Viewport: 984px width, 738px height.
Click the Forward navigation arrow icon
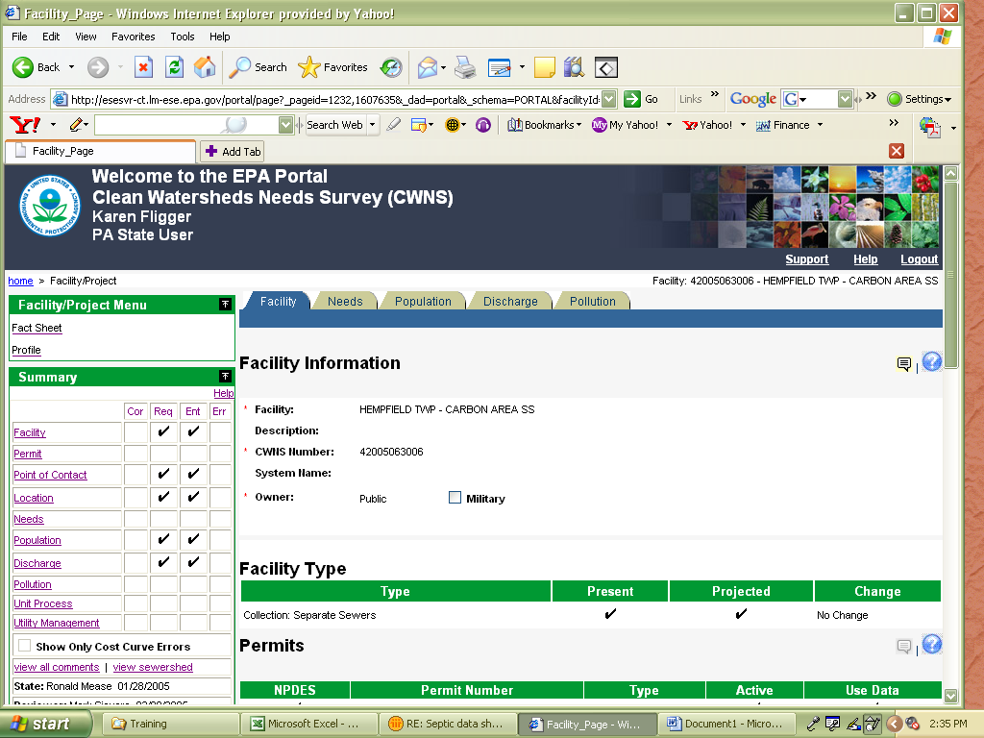pos(97,67)
